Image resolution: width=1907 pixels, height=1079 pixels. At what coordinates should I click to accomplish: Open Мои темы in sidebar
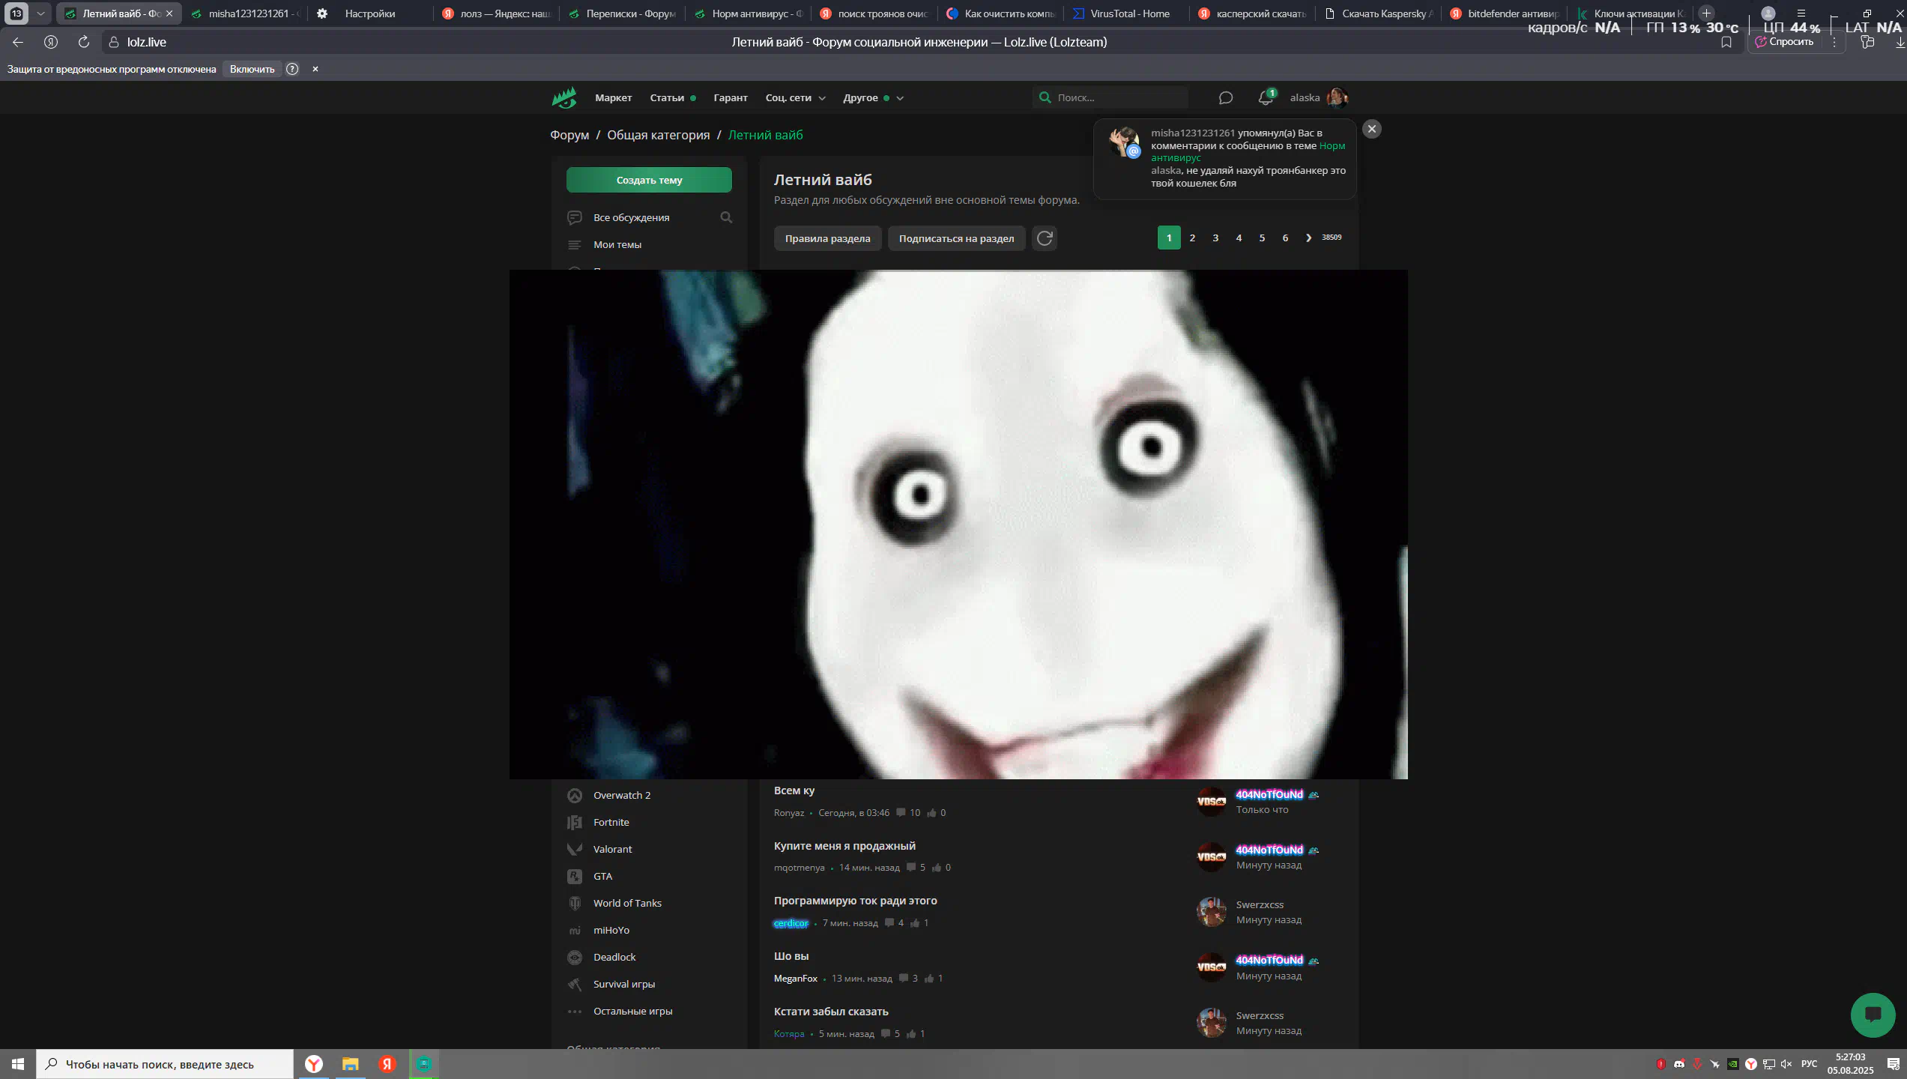[617, 244]
